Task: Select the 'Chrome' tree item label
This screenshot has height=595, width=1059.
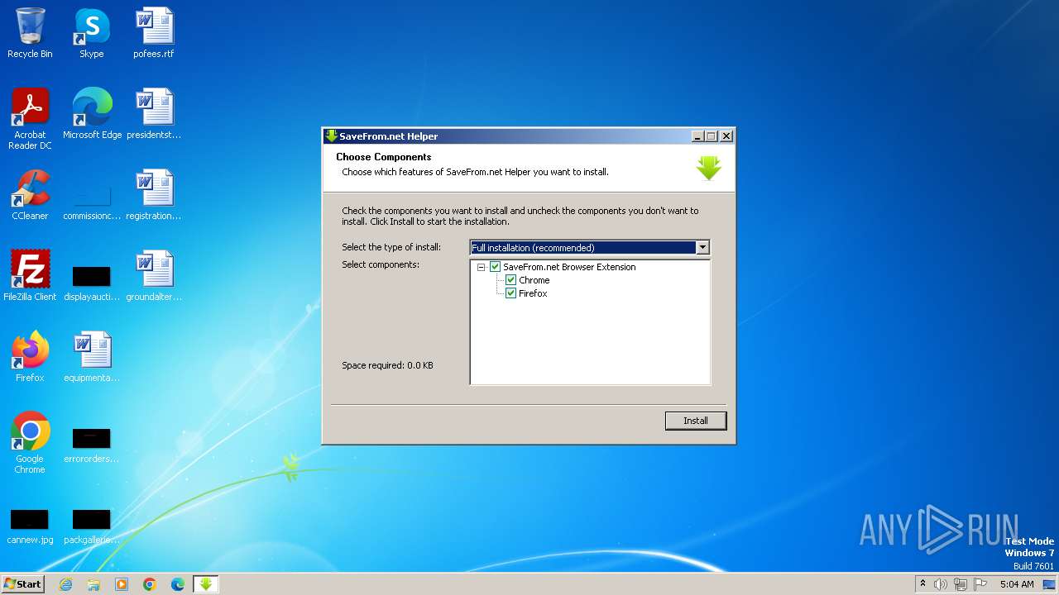Action: pos(534,280)
